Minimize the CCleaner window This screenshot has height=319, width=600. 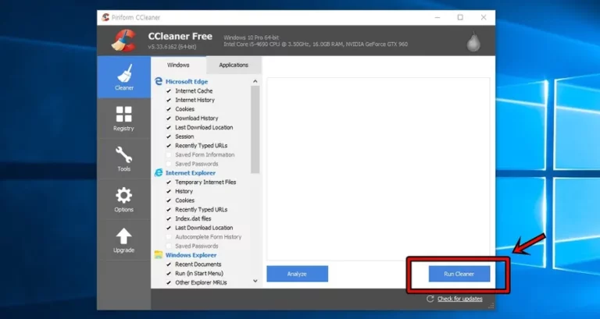click(x=437, y=18)
